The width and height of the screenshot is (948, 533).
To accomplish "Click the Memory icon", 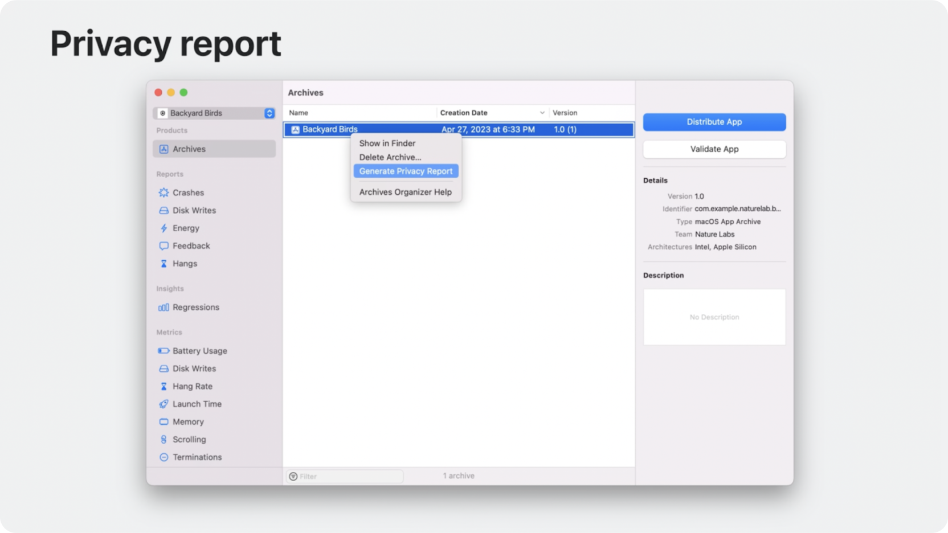I will [164, 422].
